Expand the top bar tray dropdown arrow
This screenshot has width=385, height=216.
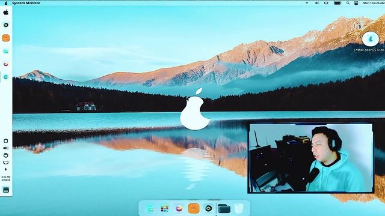307,3
